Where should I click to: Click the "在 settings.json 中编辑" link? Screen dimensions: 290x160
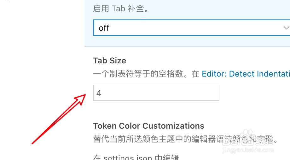136,157
